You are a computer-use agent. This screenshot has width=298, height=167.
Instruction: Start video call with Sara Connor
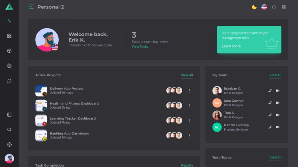click(278, 103)
